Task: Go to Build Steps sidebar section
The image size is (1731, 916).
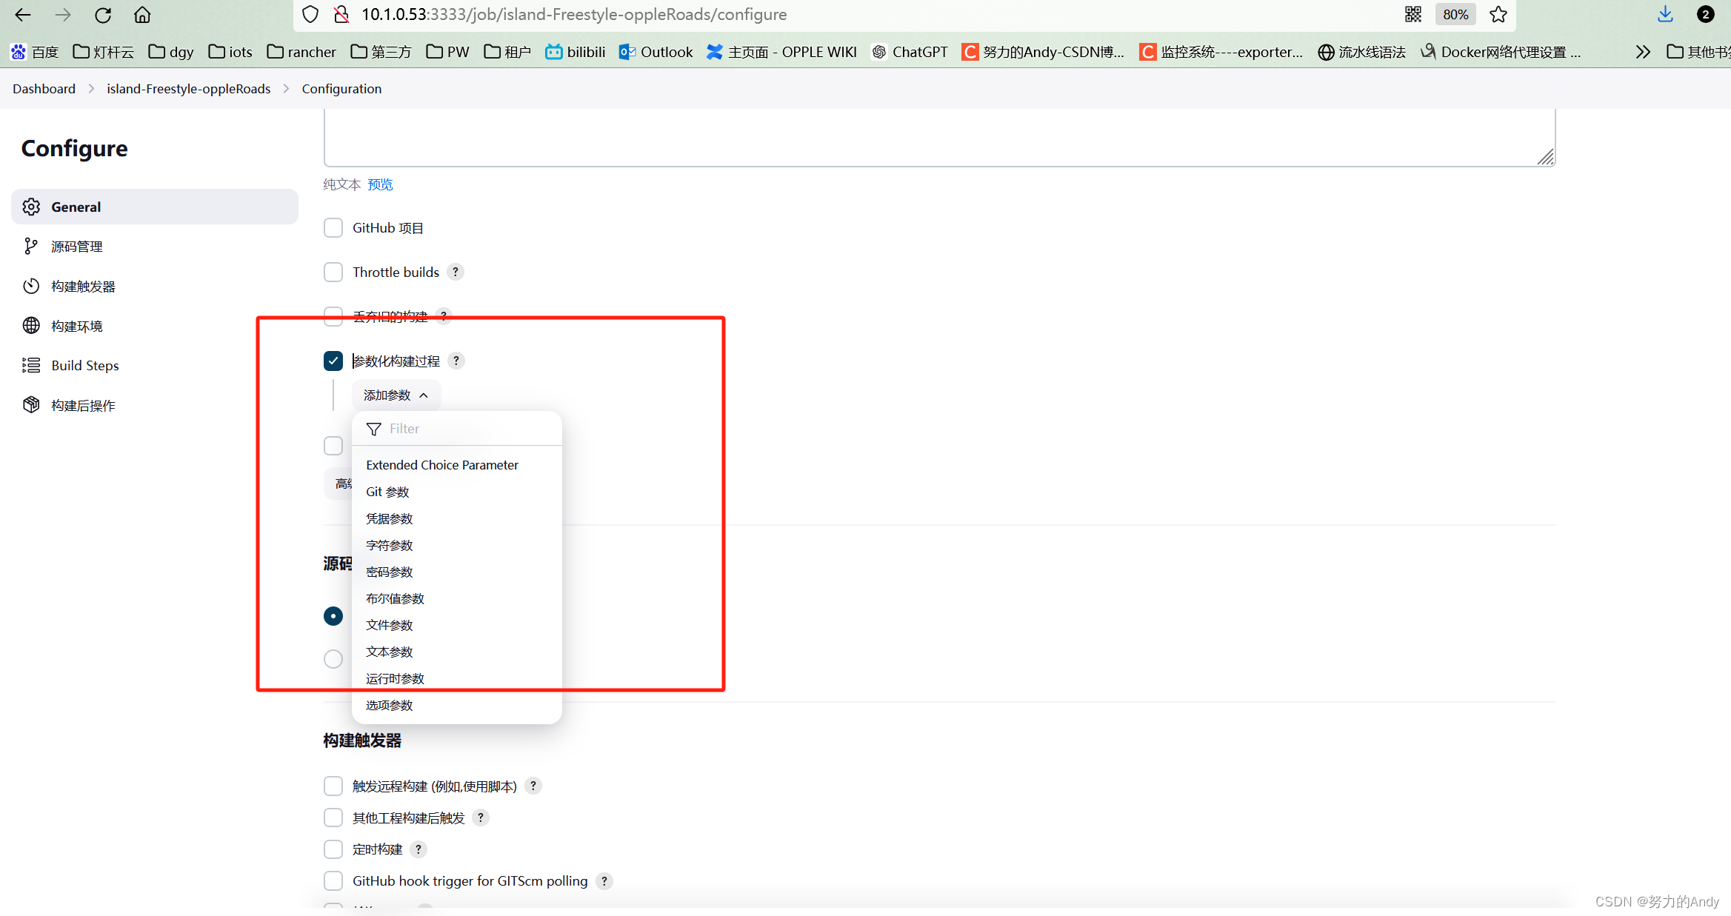Action: 84,366
